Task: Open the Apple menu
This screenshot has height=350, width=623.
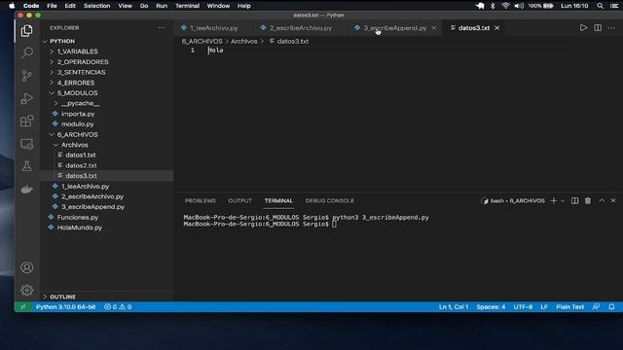Action: [x=12, y=6]
